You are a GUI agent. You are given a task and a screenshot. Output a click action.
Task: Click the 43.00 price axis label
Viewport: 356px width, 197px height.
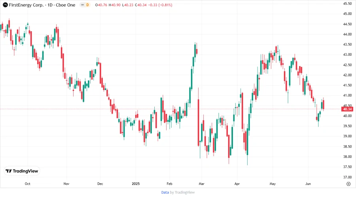[x=347, y=55]
